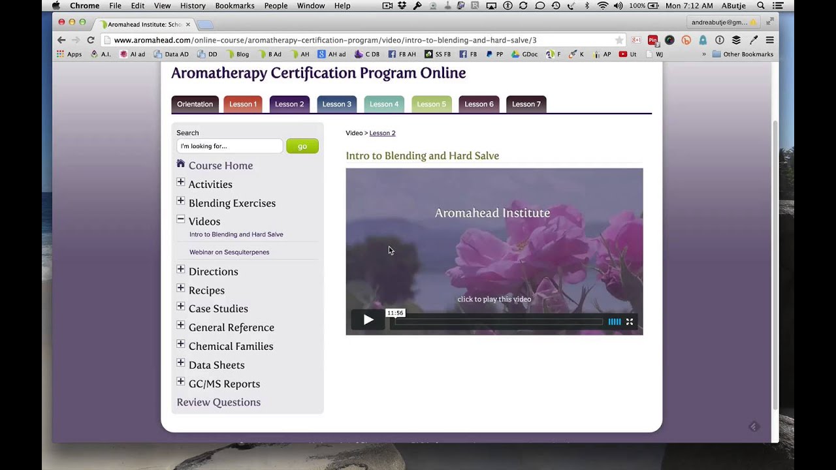
Task: Open the Orientation tab
Action: coord(195,104)
